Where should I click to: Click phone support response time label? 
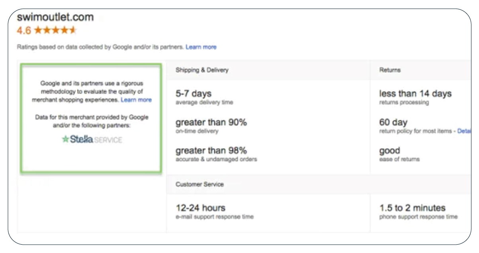pos(418,217)
